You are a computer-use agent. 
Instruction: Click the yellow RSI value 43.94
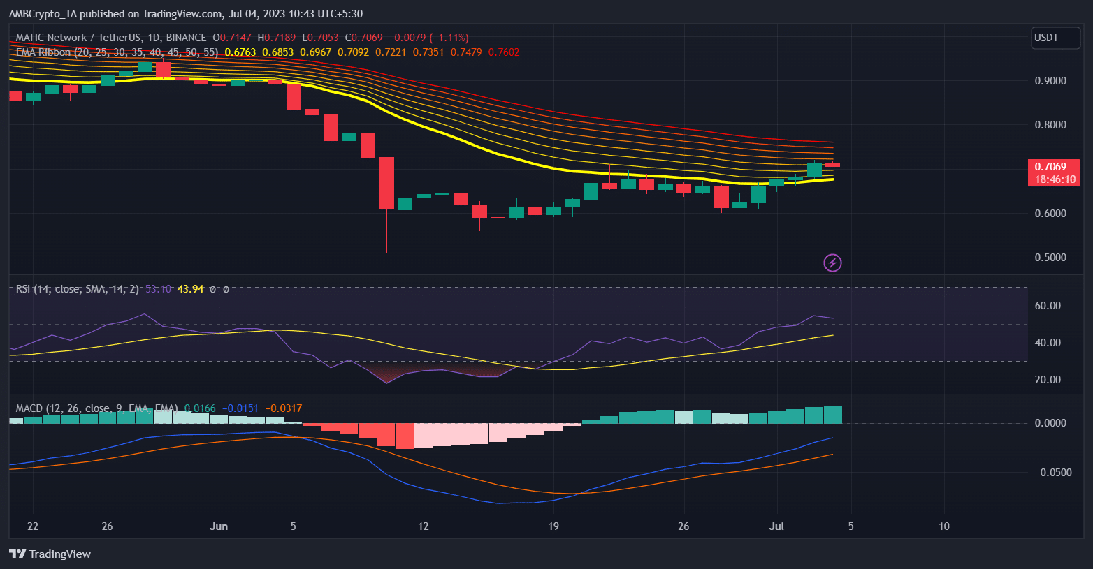click(190, 288)
